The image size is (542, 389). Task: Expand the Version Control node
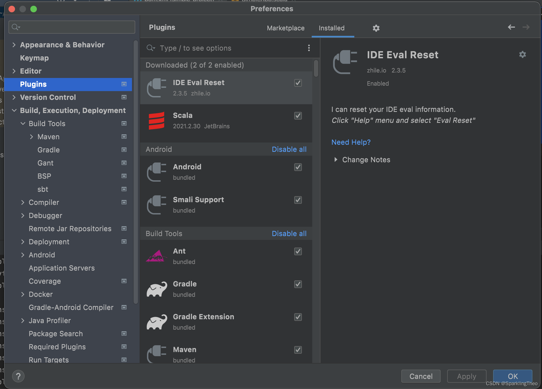(x=14, y=97)
